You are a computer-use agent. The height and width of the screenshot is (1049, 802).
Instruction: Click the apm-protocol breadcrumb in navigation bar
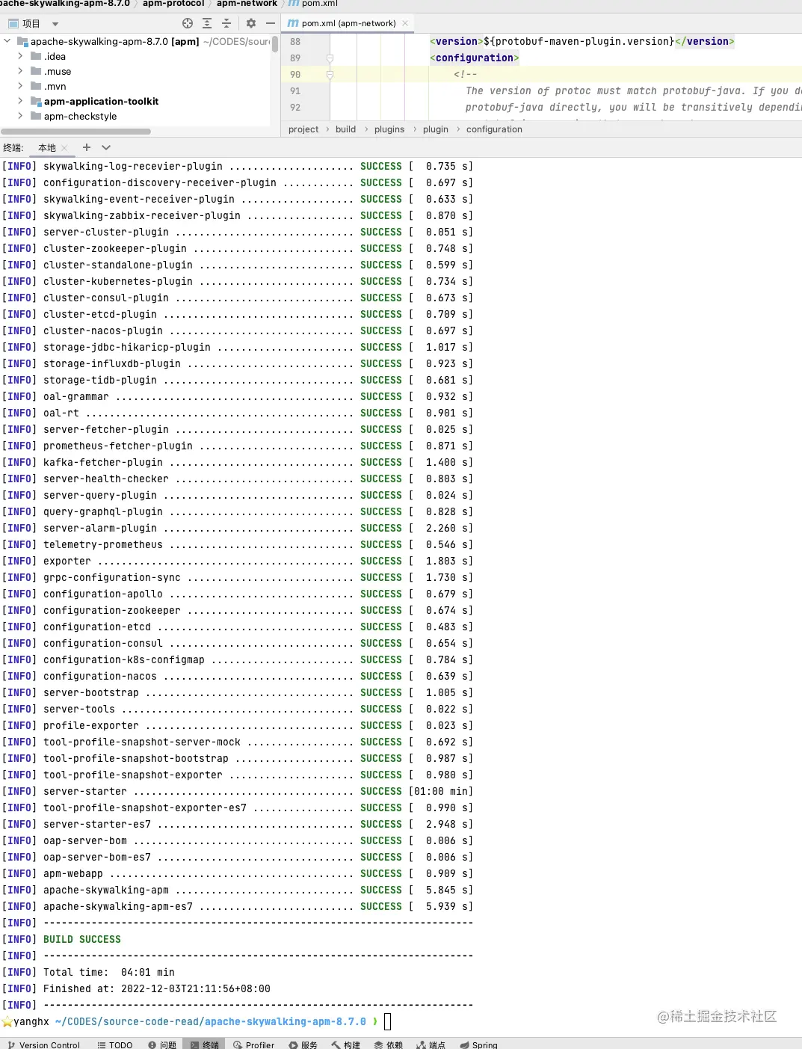click(x=173, y=4)
